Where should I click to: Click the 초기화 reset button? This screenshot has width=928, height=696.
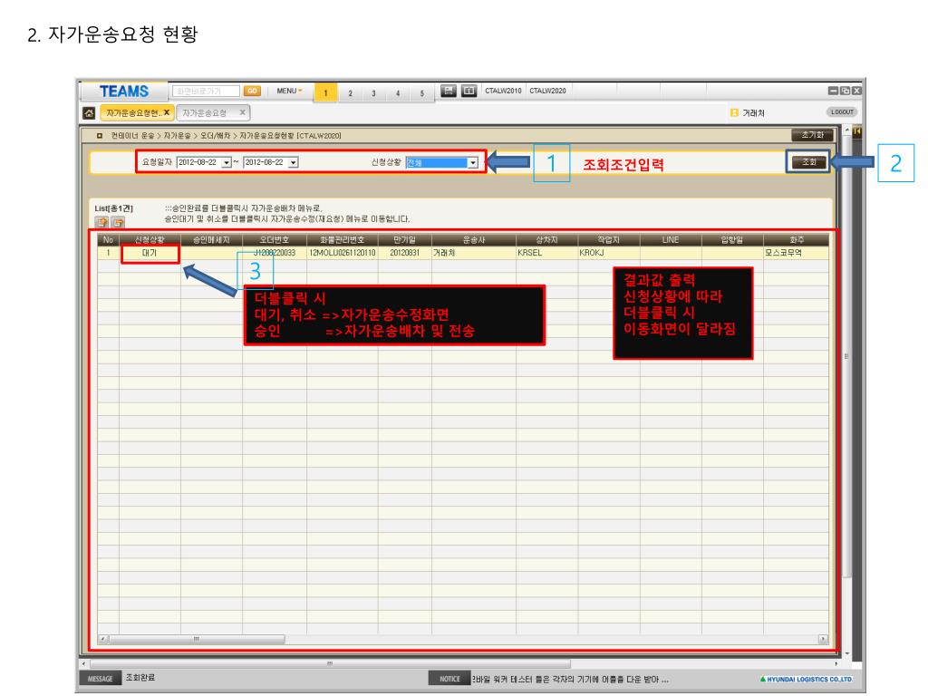(x=812, y=135)
